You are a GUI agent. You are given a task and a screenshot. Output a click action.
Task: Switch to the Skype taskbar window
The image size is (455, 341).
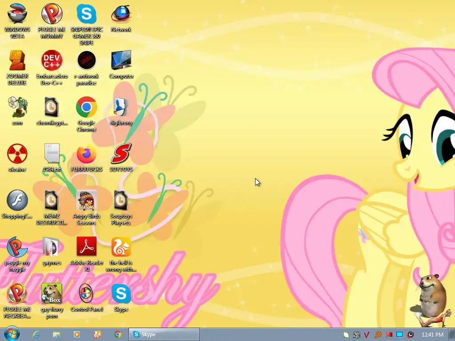click(164, 334)
